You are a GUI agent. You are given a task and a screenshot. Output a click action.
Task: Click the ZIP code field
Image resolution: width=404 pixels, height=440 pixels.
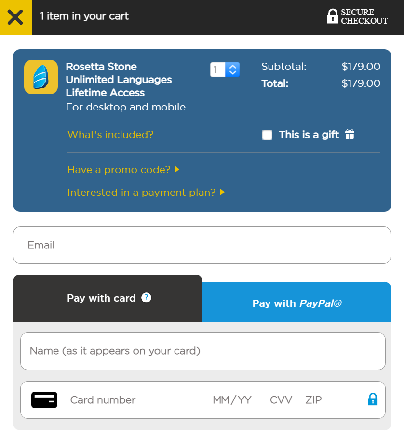click(x=313, y=400)
